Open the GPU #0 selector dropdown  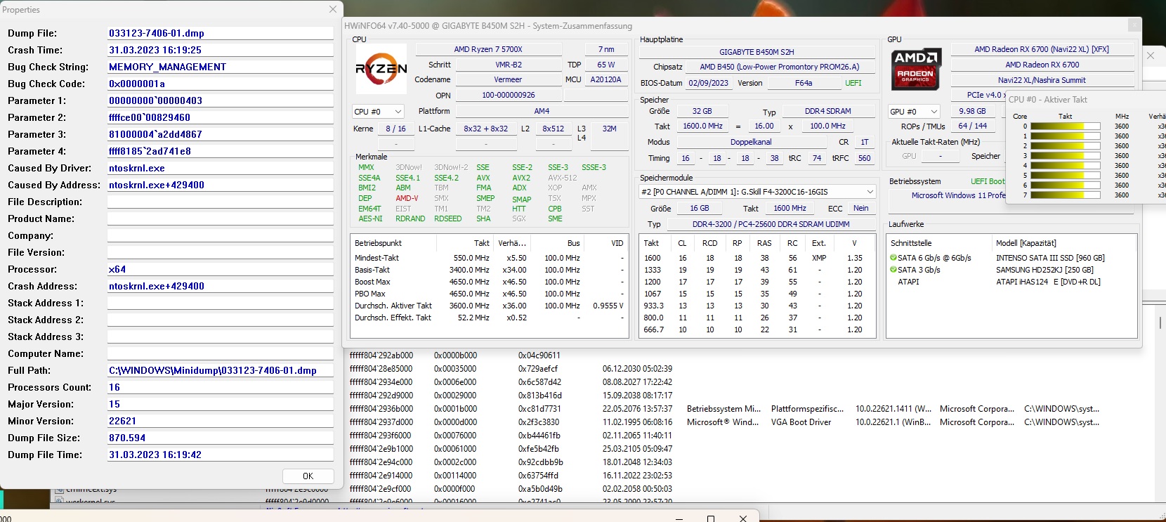914,112
